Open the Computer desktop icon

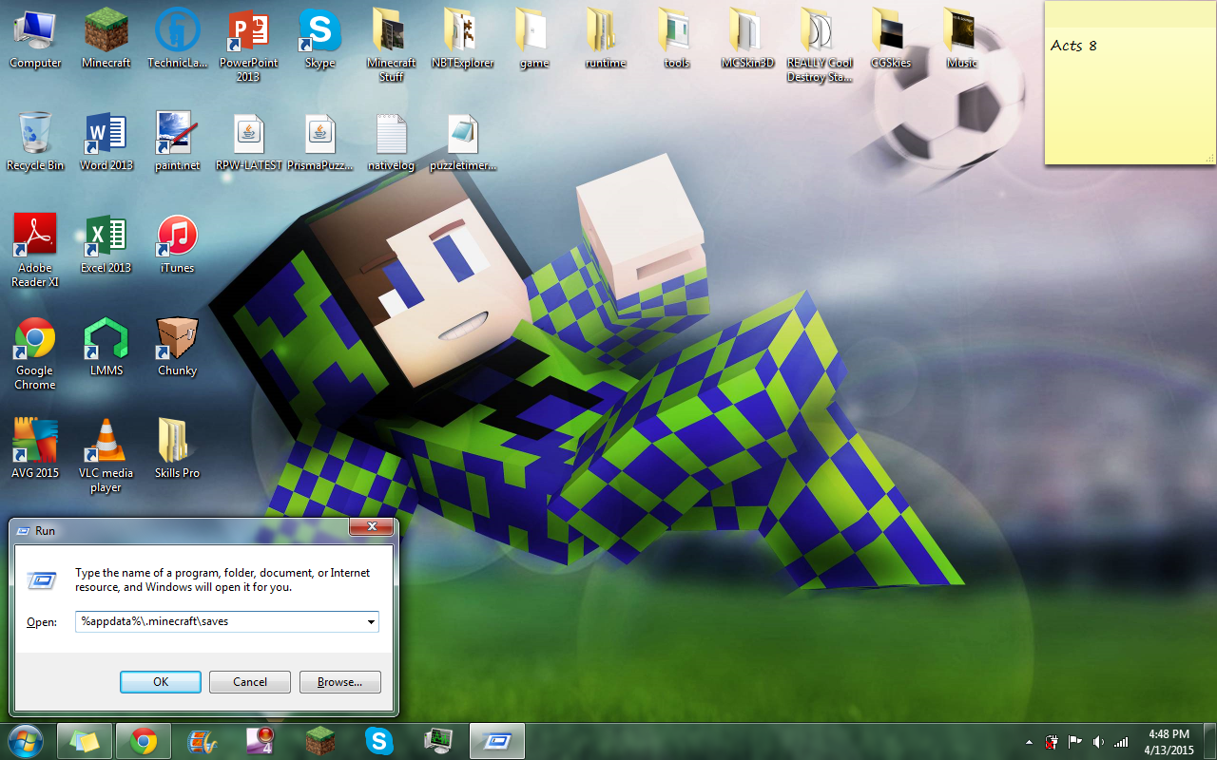[35, 38]
